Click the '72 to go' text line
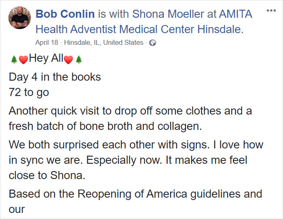This screenshot has width=283, height=219. [29, 93]
